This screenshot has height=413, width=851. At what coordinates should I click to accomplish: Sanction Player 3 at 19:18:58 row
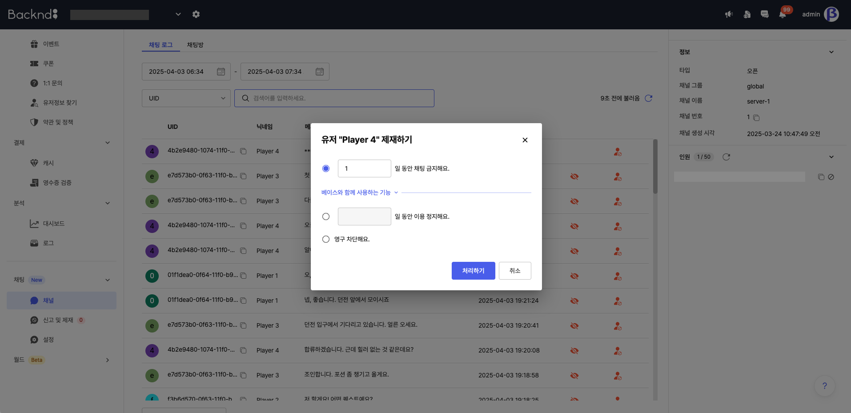coord(618,376)
